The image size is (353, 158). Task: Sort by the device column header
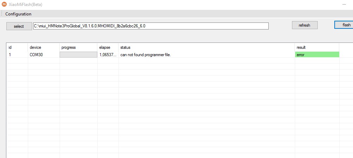point(43,47)
